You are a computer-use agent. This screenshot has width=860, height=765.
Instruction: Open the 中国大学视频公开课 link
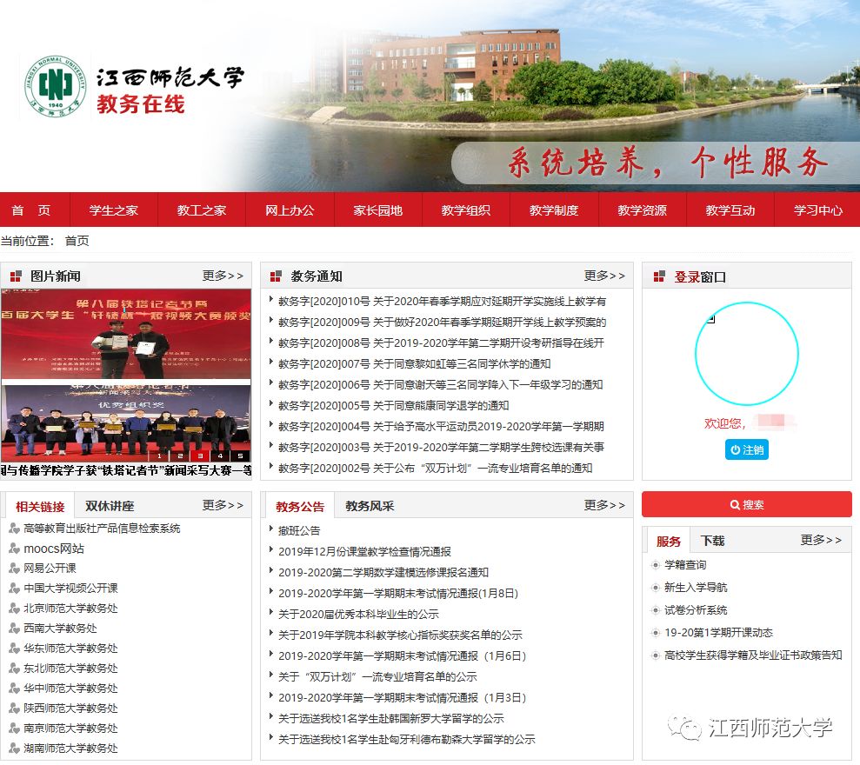tap(70, 588)
